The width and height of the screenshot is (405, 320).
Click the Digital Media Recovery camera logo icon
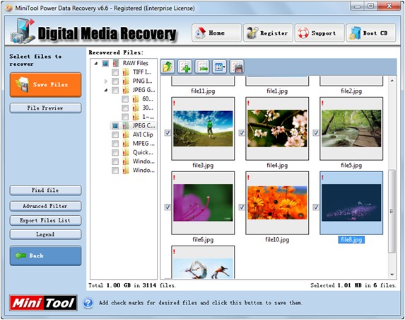point(23,31)
